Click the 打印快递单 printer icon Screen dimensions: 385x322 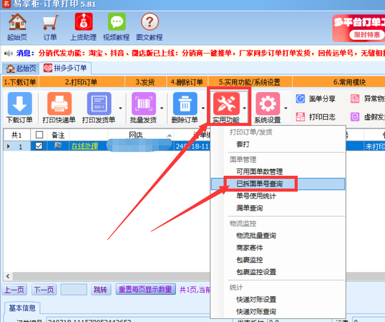coord(59,104)
